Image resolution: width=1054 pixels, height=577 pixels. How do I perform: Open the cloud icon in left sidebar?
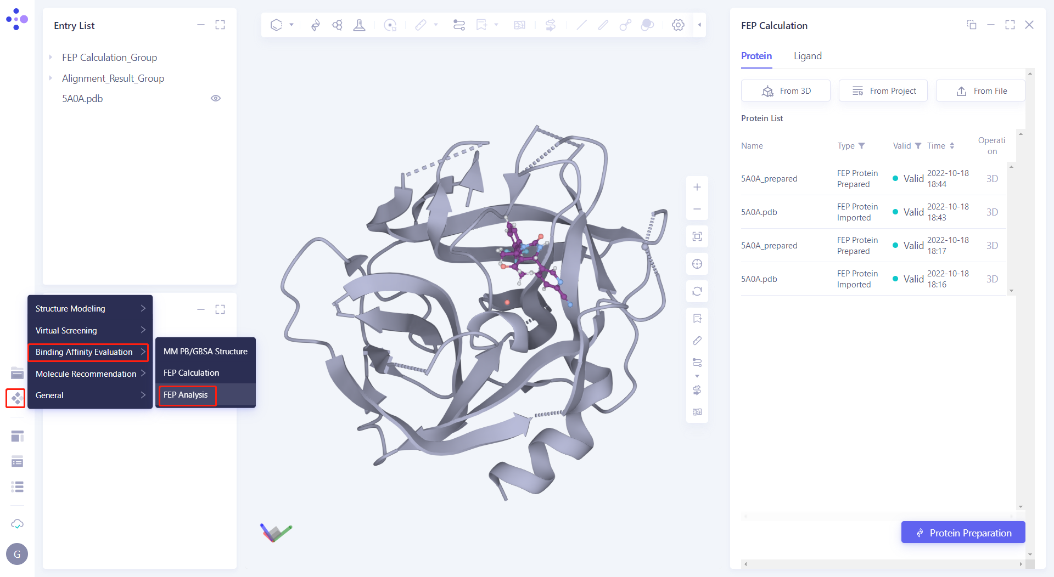point(17,524)
